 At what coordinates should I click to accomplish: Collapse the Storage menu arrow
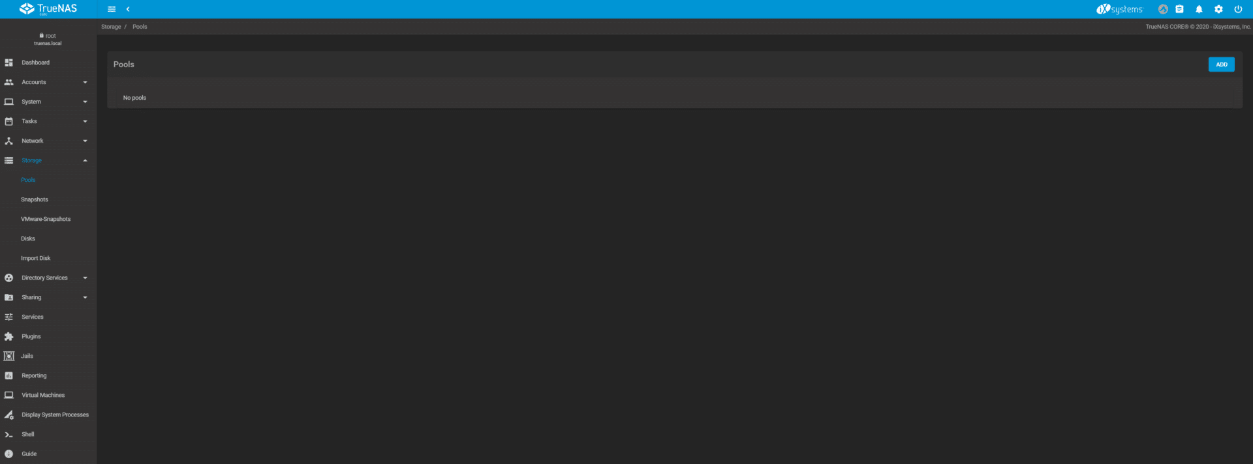(x=85, y=160)
